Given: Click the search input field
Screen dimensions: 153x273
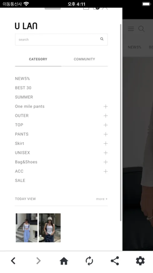Looking at the screenshot, I should tap(61, 39).
